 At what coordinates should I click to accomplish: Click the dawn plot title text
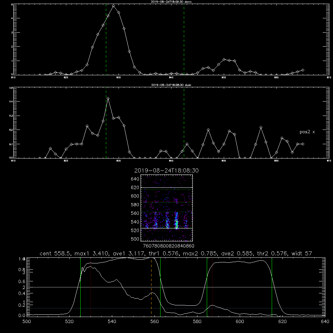click(x=171, y=2)
